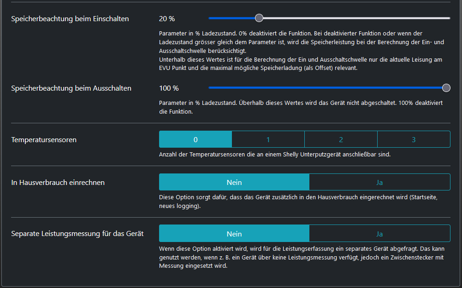Image resolution: width=462 pixels, height=288 pixels.
Task: Click the Speicherbeachtung beim Ausschalten label
Action: click(x=71, y=88)
